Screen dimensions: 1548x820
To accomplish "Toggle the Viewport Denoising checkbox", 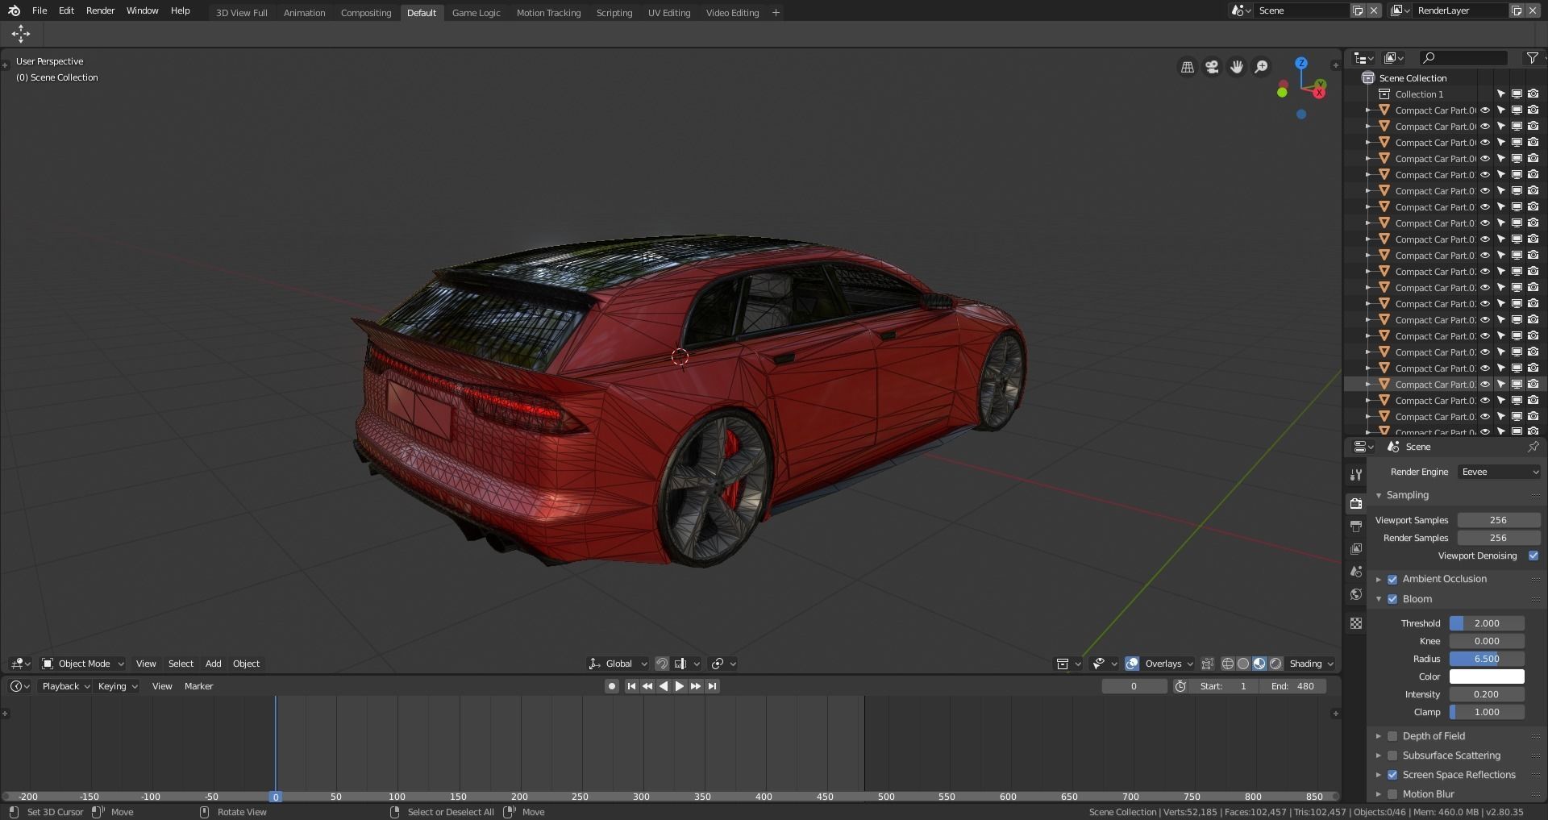I will [x=1533, y=556].
